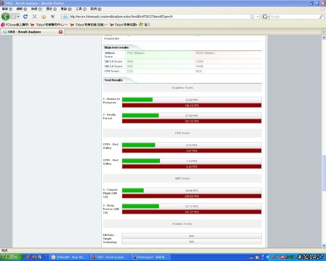326x261 pixels.
Task: Go to the Home page icon
Action: coord(44,16)
